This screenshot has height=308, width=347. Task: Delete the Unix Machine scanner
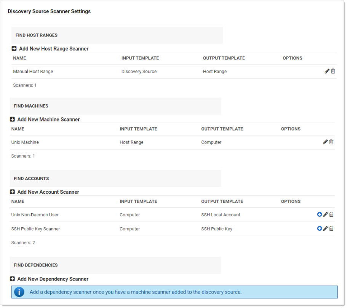(x=331, y=142)
